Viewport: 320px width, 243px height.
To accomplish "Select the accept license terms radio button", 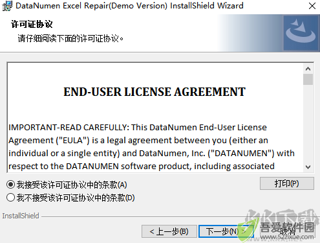I will tap(10, 185).
